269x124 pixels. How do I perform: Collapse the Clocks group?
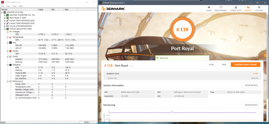click(x=7, y=56)
